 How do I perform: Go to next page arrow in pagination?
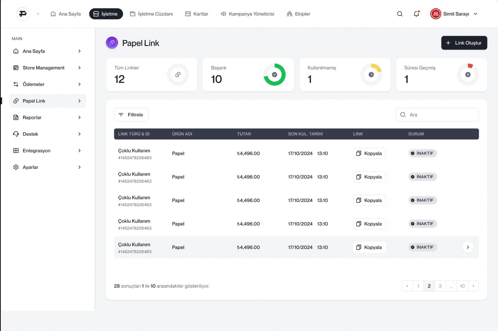tap(473, 286)
